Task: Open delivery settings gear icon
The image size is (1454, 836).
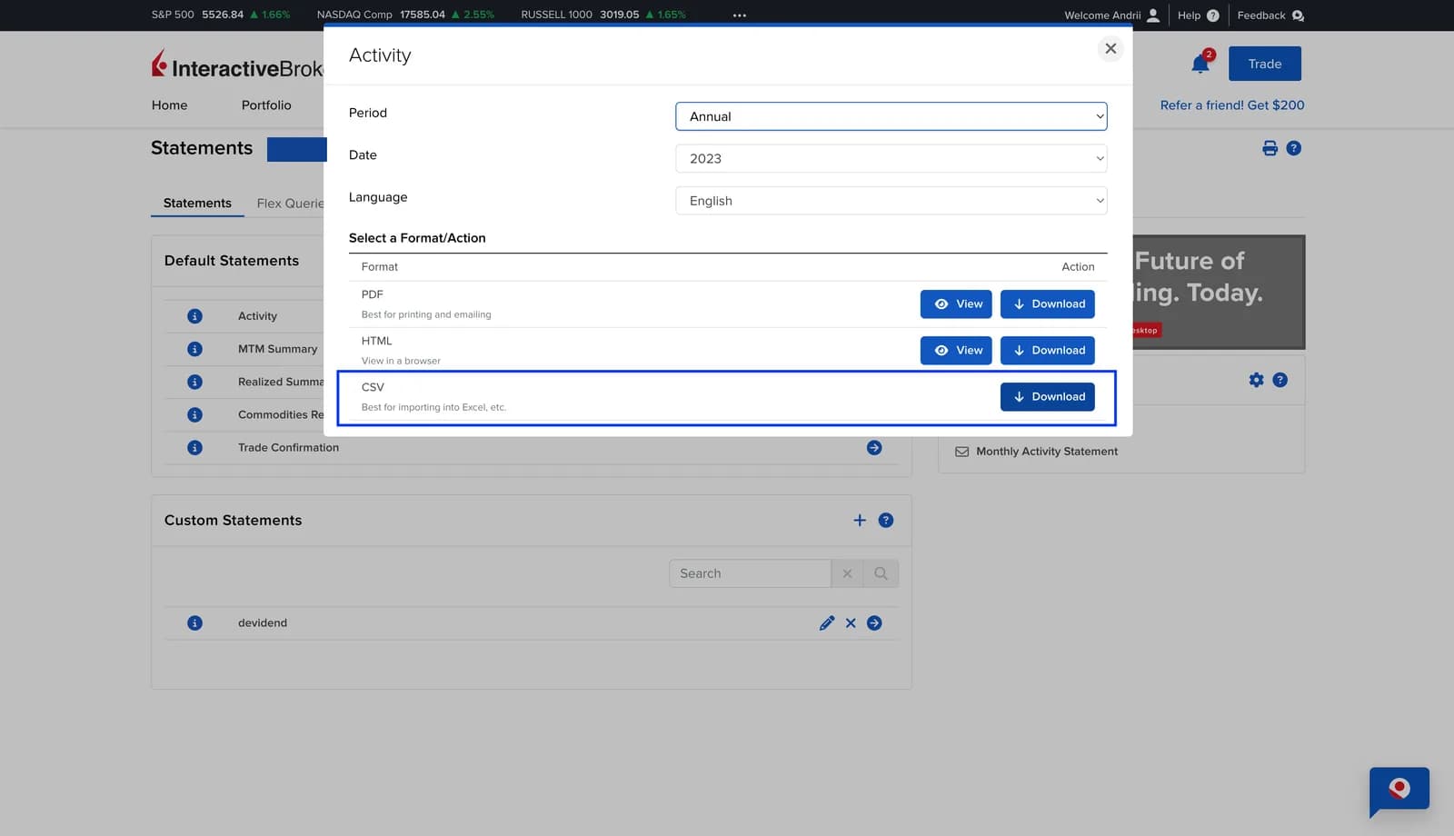Action: [1256, 380]
